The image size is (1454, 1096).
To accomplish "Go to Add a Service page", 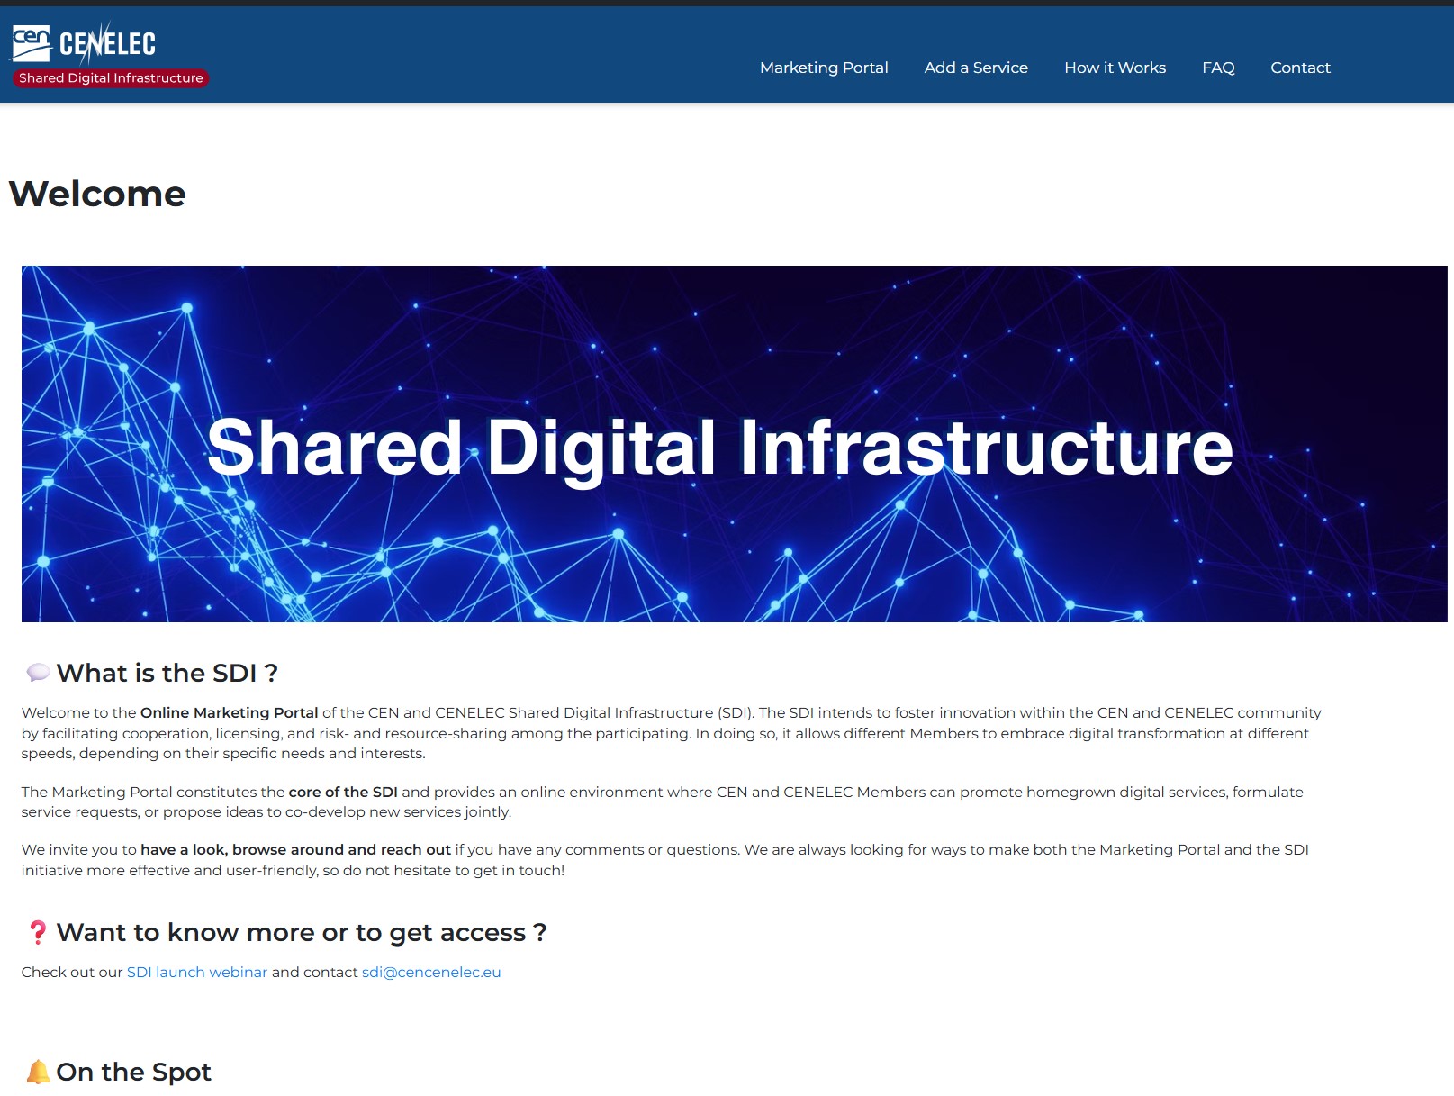I will (x=975, y=68).
